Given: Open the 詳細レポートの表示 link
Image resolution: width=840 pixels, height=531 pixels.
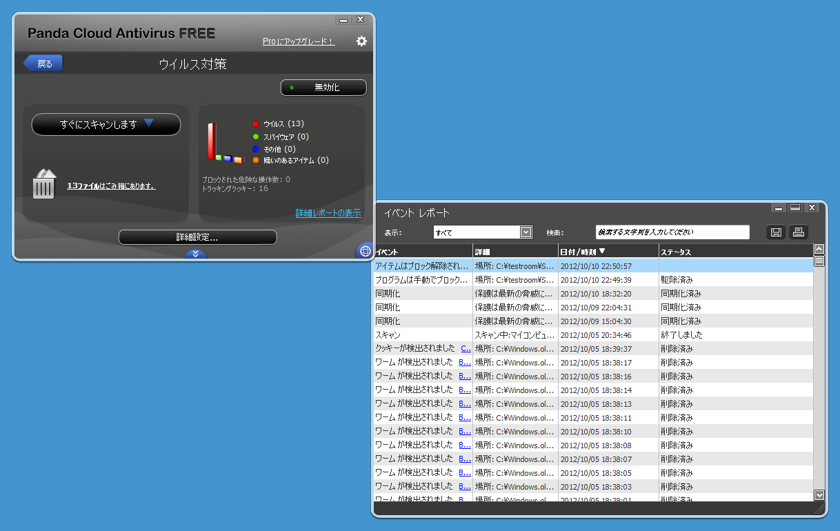Looking at the screenshot, I should [x=328, y=213].
